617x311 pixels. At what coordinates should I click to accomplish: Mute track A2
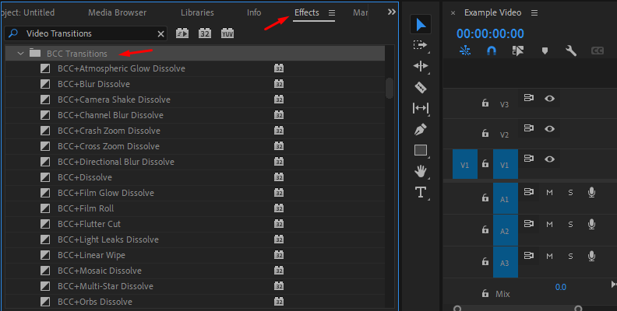[x=549, y=224]
